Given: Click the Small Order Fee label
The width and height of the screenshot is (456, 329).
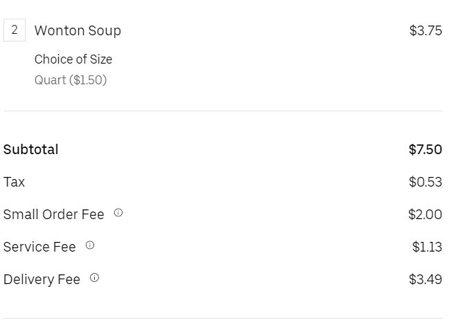Looking at the screenshot, I should point(54,214).
